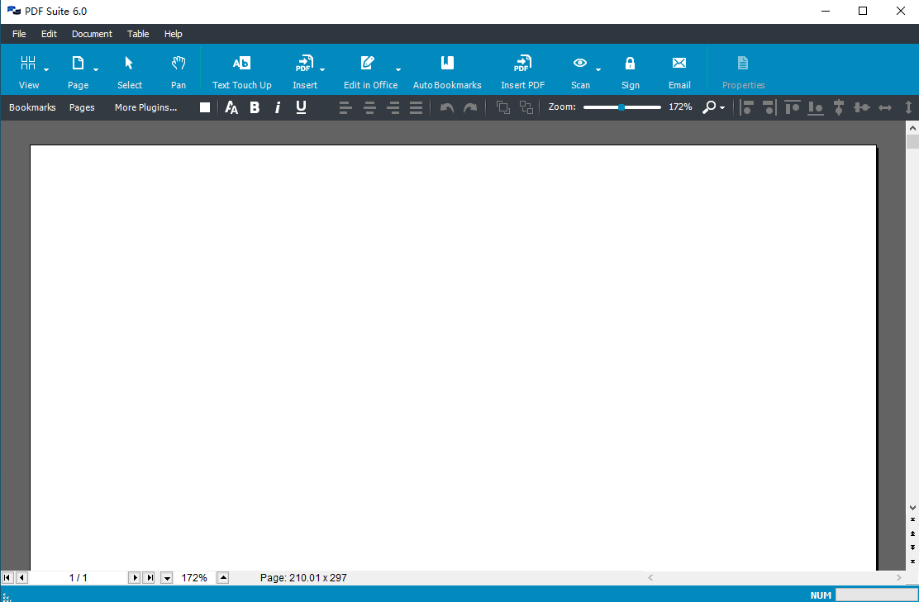Viewport: 919px width, 602px height.
Task: Align objects to left edge
Action: tap(746, 107)
